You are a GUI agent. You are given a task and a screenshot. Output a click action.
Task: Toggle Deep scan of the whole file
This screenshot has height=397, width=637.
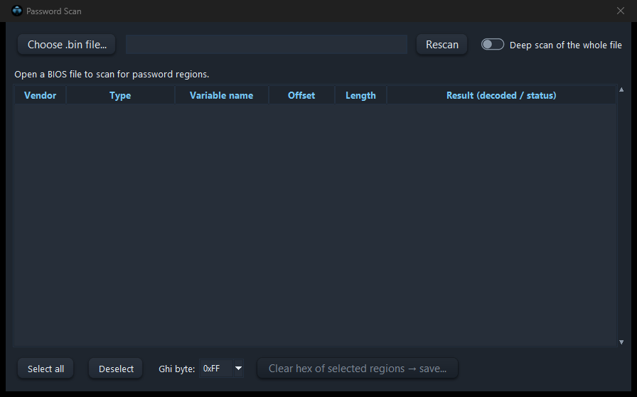coord(493,44)
